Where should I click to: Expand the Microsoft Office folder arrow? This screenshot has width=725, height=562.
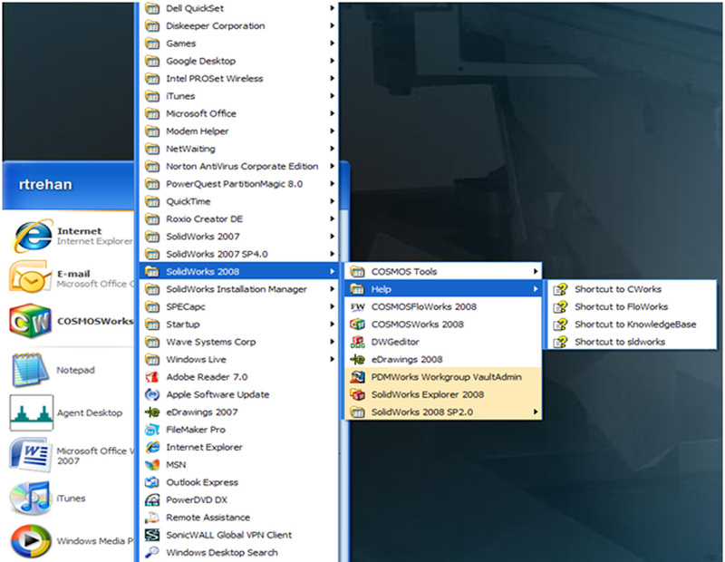(332, 113)
